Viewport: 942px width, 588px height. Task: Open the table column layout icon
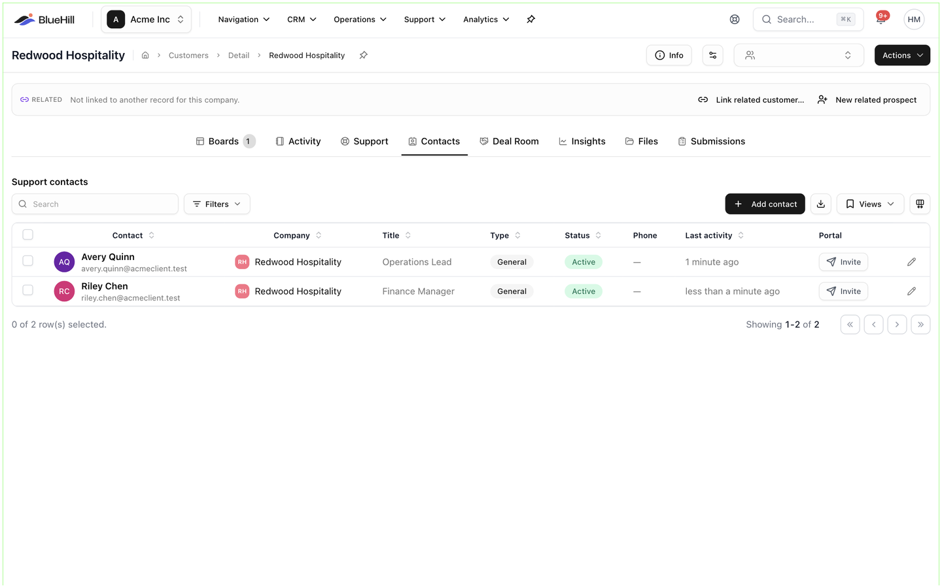[920, 204]
